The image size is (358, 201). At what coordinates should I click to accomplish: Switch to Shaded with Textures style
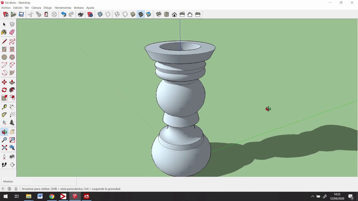141,15
